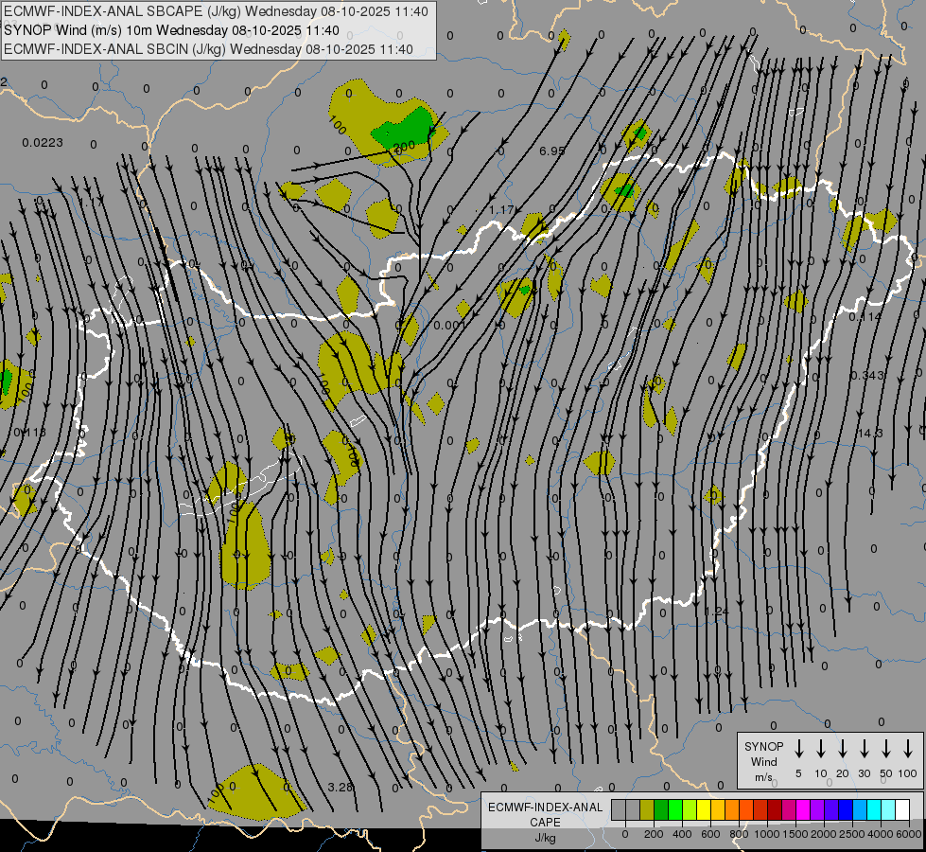
Task: Click the 3.28 value on the map
Action: coord(340,787)
